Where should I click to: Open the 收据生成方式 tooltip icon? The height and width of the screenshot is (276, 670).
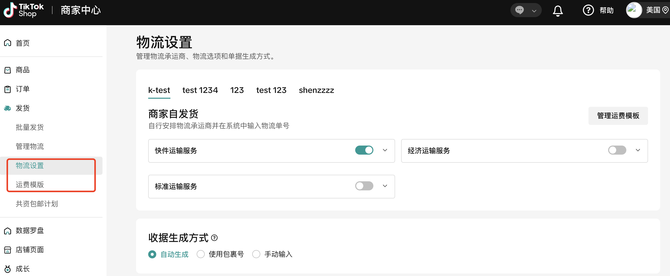[214, 238]
